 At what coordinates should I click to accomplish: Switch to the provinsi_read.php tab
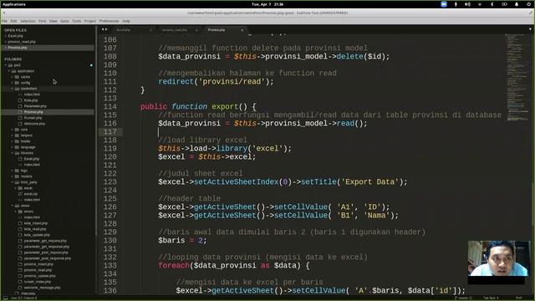[175, 30]
